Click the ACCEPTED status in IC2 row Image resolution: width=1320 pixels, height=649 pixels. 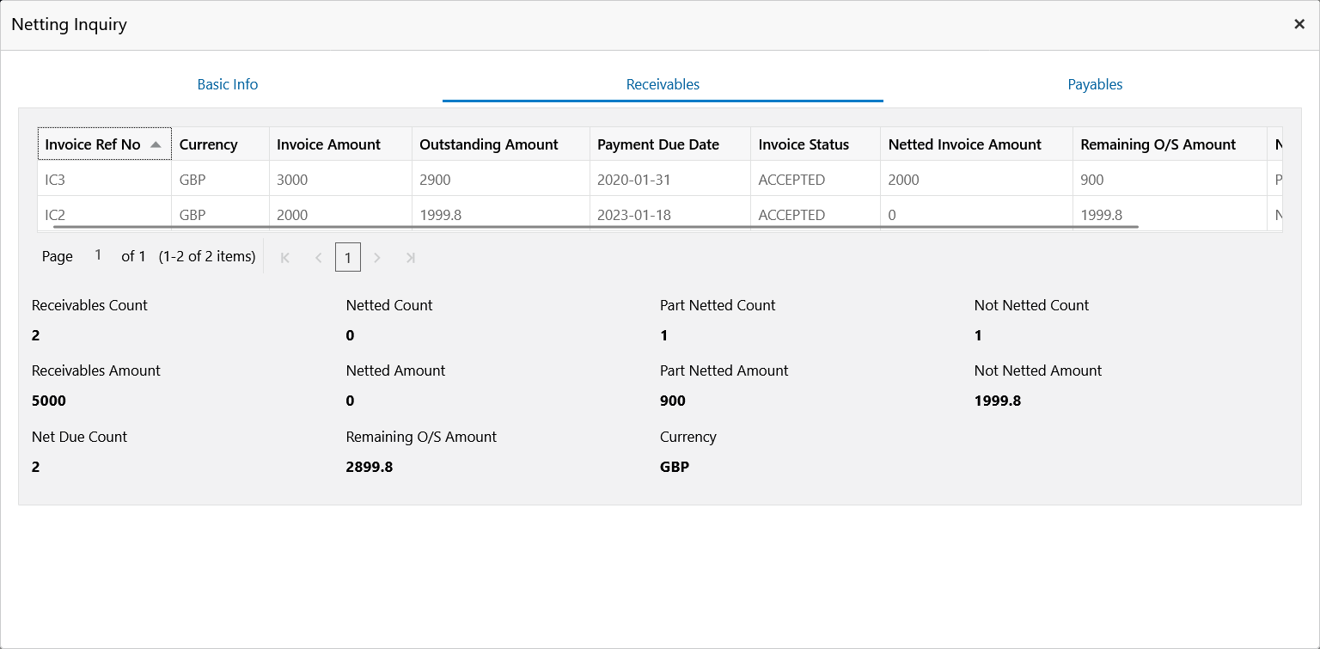815,214
